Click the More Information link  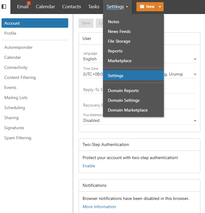[99, 207]
